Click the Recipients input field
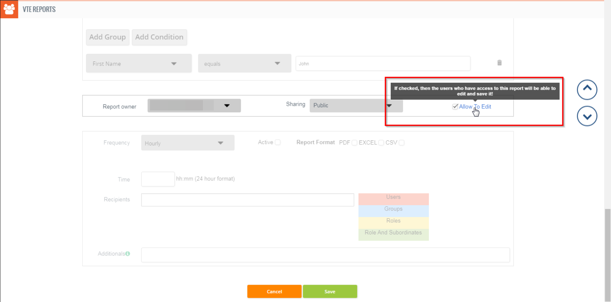Screen dimensions: 611x302 coord(248,200)
